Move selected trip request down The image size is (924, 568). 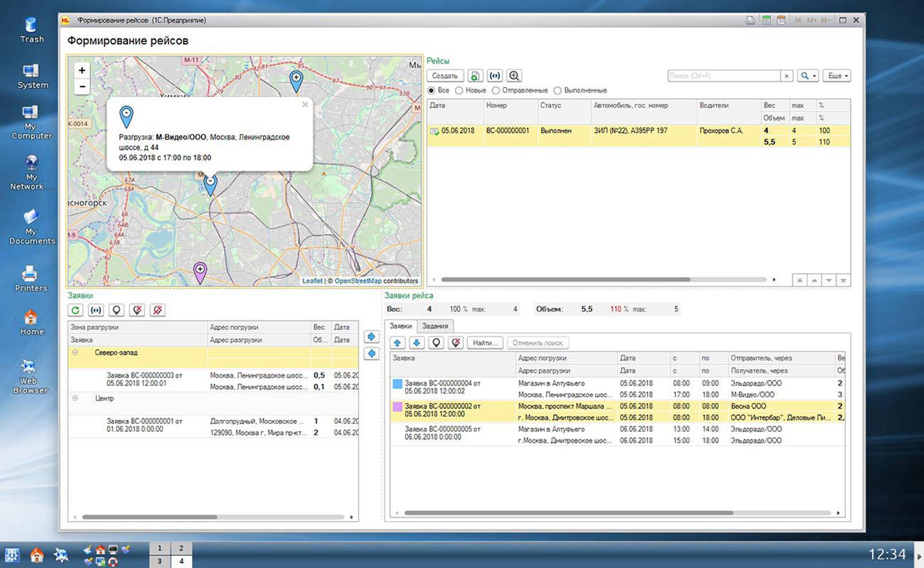coord(417,343)
